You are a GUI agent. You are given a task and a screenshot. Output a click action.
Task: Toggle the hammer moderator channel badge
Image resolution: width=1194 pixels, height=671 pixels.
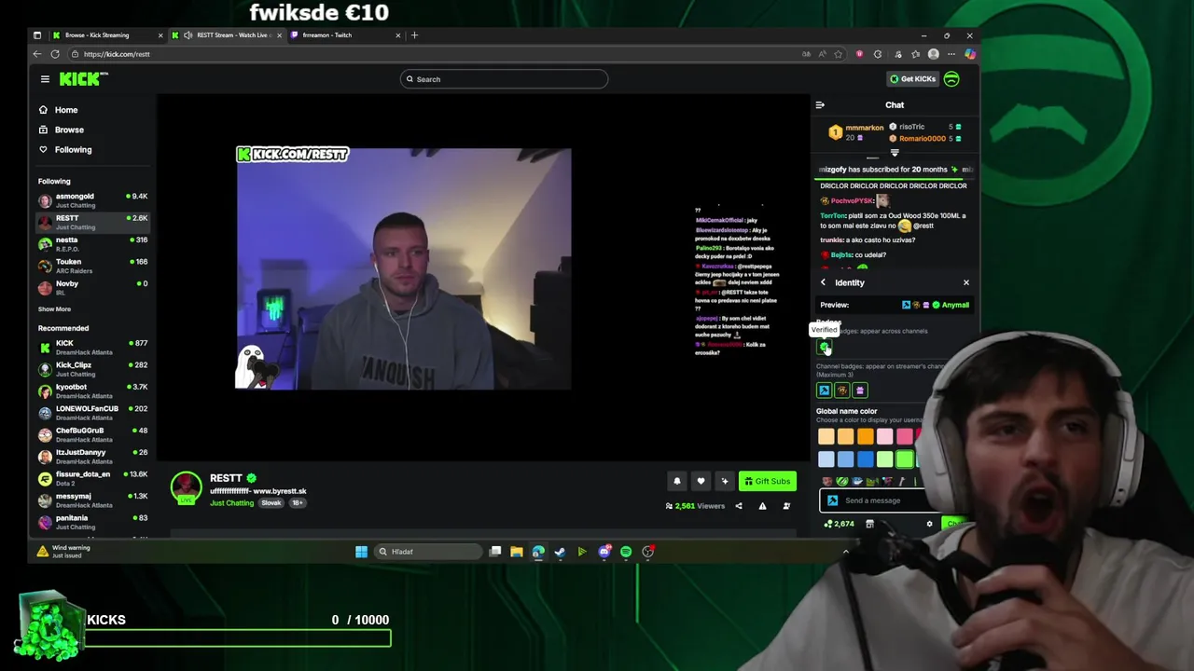pos(824,390)
